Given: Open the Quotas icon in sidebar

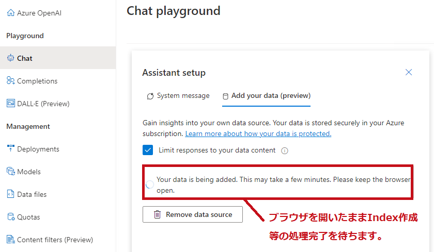Looking at the screenshot, I should coord(10,216).
